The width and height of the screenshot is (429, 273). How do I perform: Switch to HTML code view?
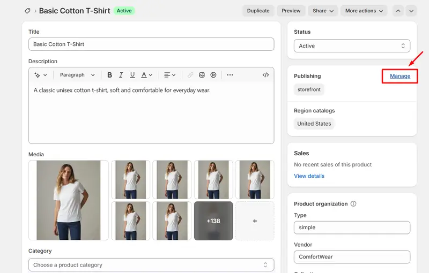265,75
